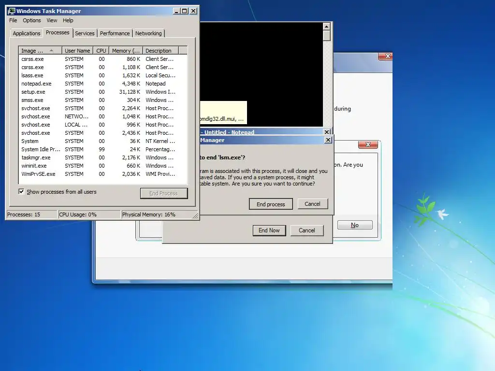Select svchost.exe row using 2,436 K
This screenshot has height=371, width=495.
[103, 133]
